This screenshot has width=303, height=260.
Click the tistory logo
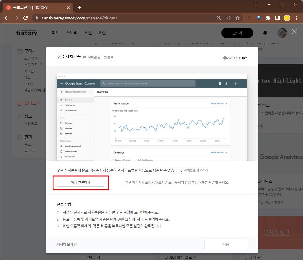pyautogui.click(x=27, y=33)
